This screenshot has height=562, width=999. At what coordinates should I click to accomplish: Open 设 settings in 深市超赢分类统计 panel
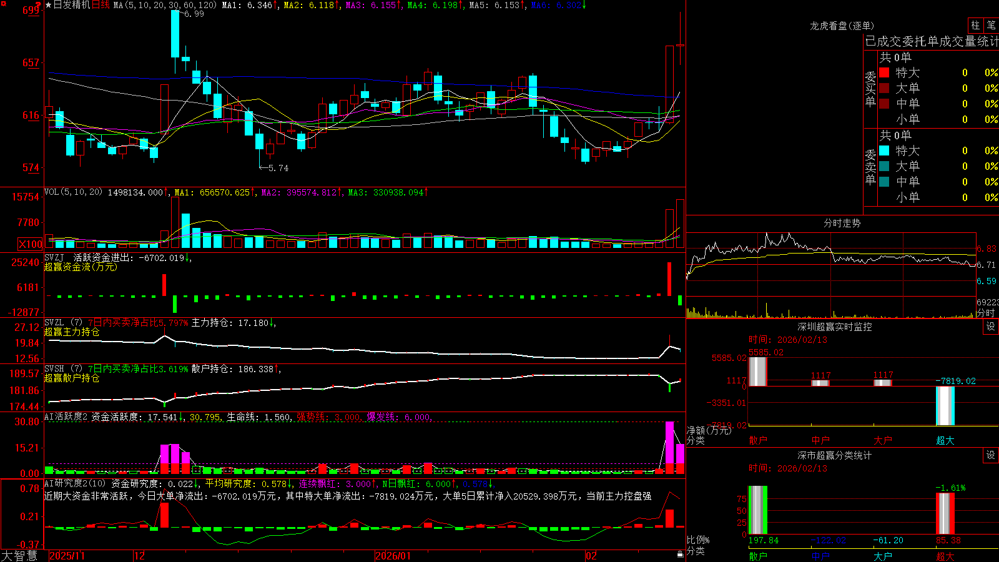coord(990,455)
